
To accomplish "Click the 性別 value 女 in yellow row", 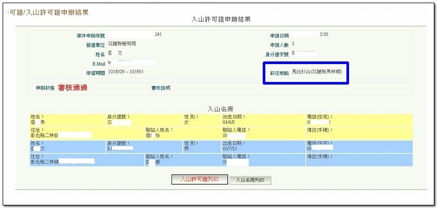I will [186, 122].
